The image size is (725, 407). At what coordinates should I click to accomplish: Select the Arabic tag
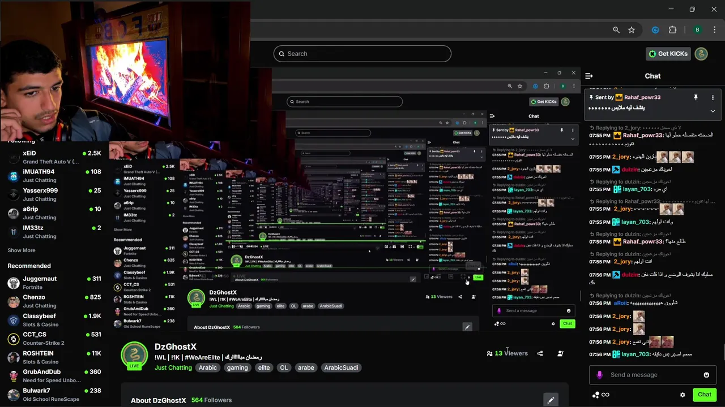(208, 367)
